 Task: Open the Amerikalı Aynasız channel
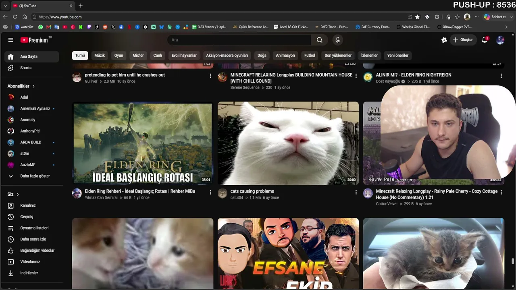(32, 108)
